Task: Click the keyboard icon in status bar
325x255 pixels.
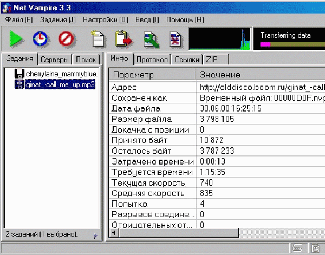Action: point(297,248)
